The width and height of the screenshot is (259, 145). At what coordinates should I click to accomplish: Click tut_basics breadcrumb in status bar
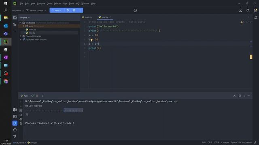(19, 143)
